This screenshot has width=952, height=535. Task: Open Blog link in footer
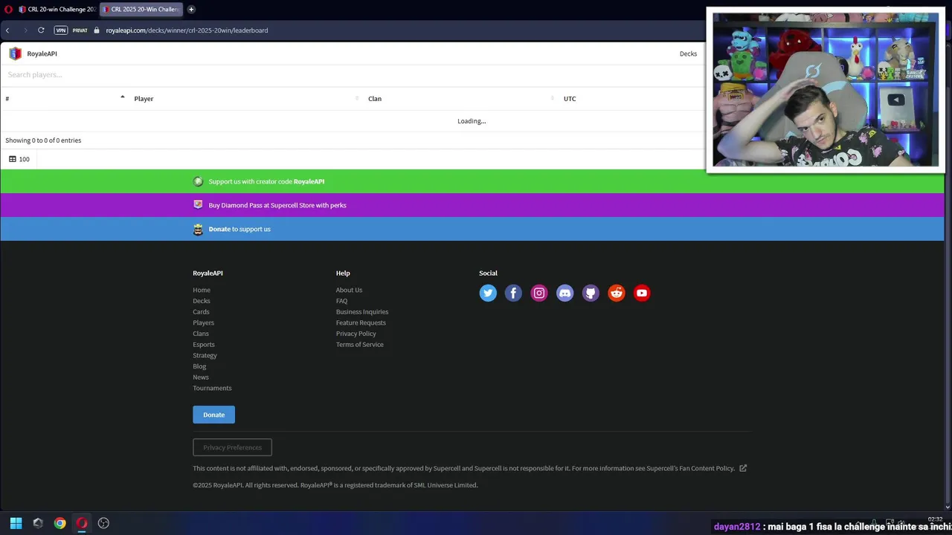(199, 366)
